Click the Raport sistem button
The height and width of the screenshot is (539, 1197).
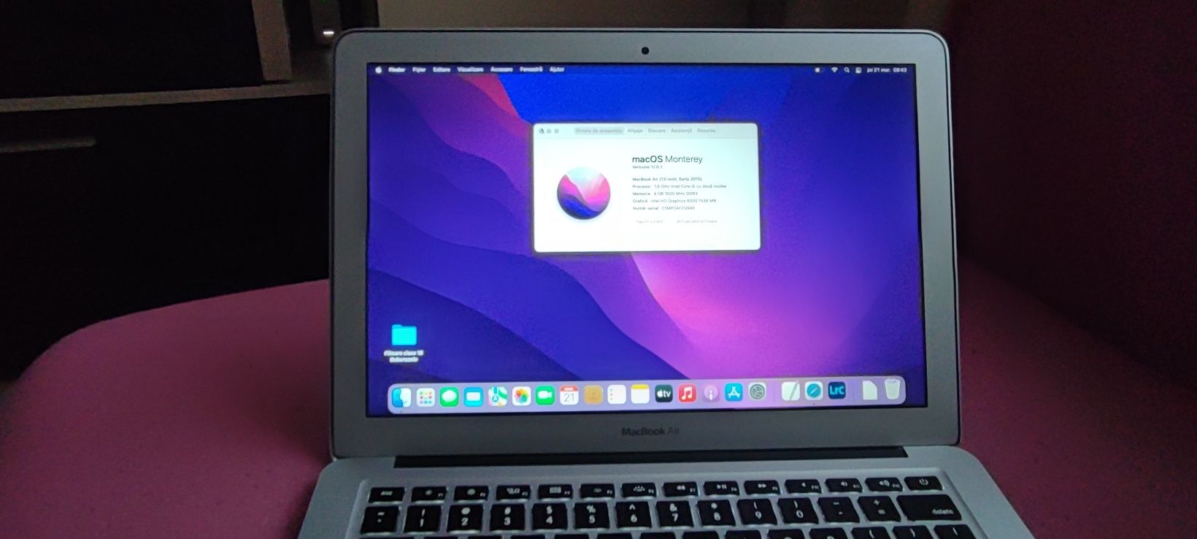coord(650,221)
